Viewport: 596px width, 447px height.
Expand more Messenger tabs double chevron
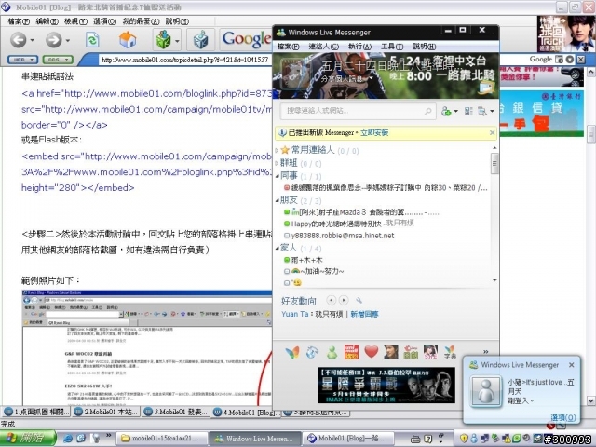pos(485,352)
